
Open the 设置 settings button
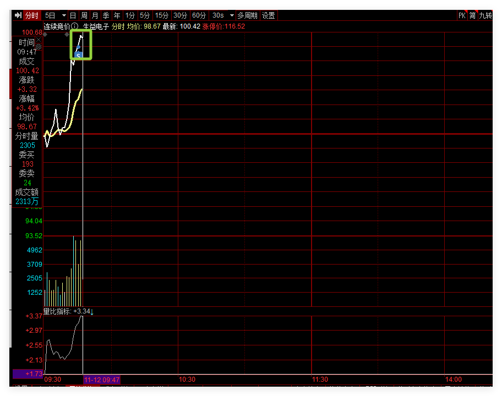(x=268, y=15)
